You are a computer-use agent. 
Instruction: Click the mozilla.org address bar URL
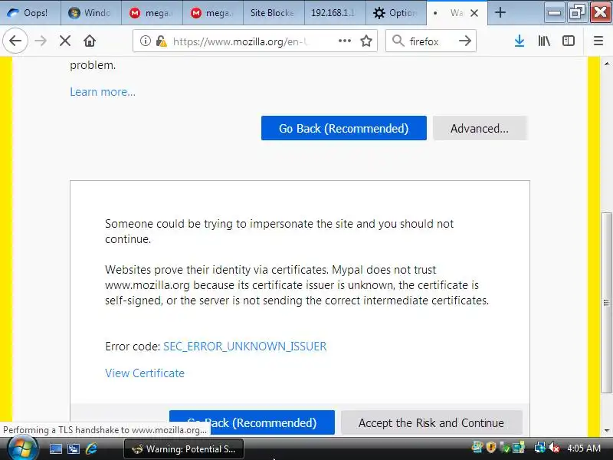pyautogui.click(x=241, y=41)
